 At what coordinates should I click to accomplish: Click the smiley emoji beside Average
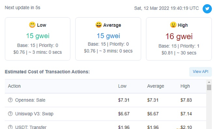tap(99, 25)
